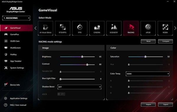Click the Contrast slider handle
This screenshot has height=112, width=177.
(x=87, y=65)
